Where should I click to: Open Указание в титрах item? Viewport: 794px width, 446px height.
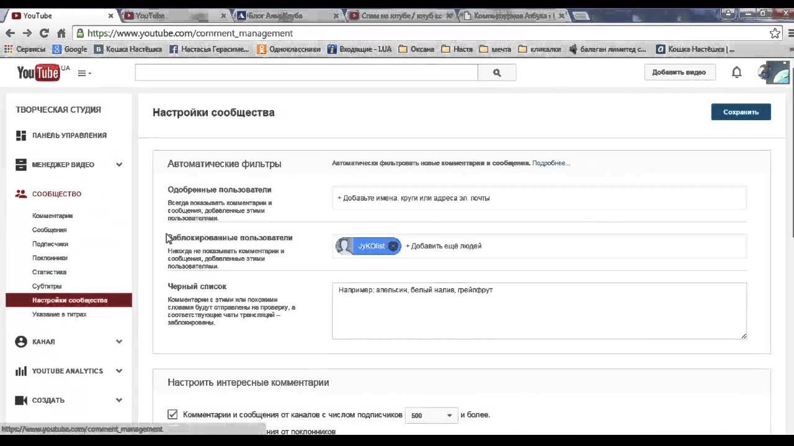(x=60, y=314)
